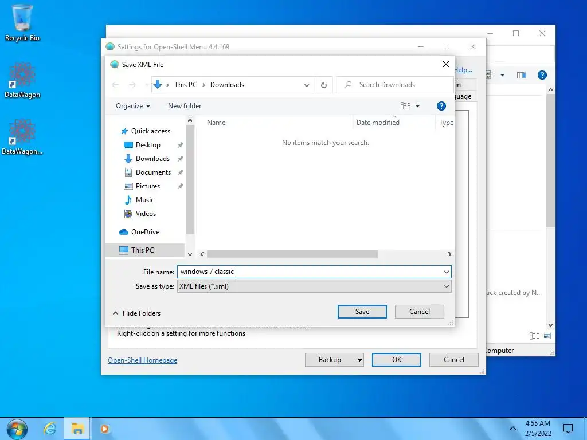Sort by the Type column header
This screenshot has height=440, width=587.
click(x=446, y=123)
